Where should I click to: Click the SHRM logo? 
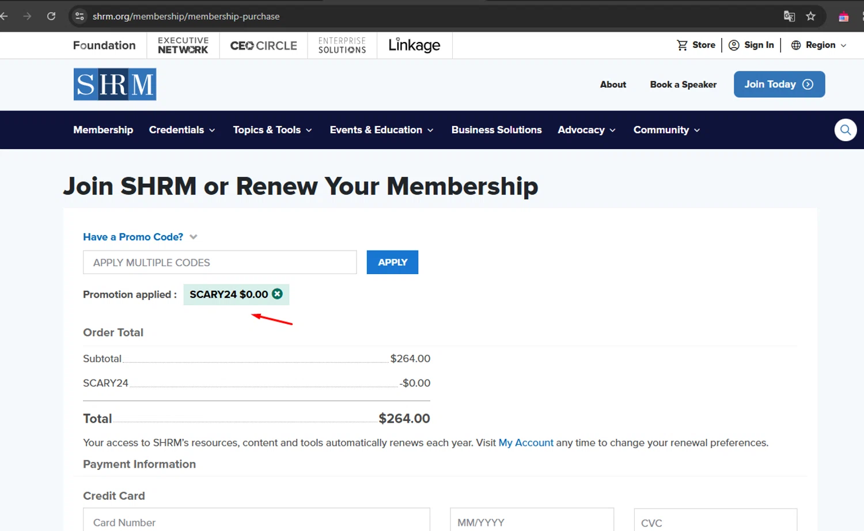pyautogui.click(x=115, y=84)
